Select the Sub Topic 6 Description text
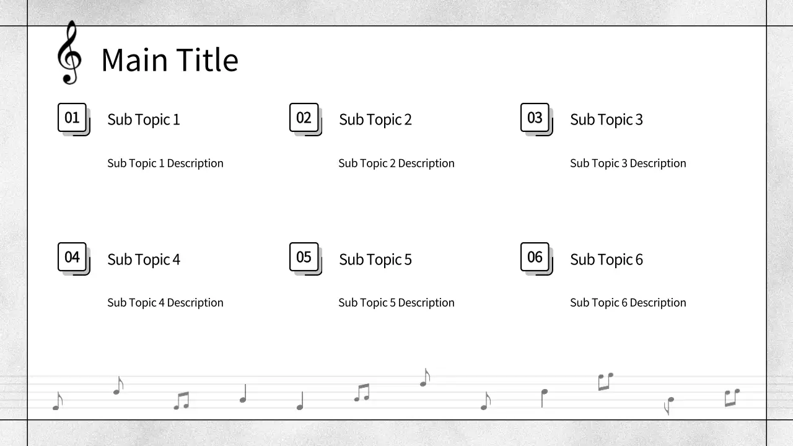Viewport: 793px width, 446px height. 628,303
